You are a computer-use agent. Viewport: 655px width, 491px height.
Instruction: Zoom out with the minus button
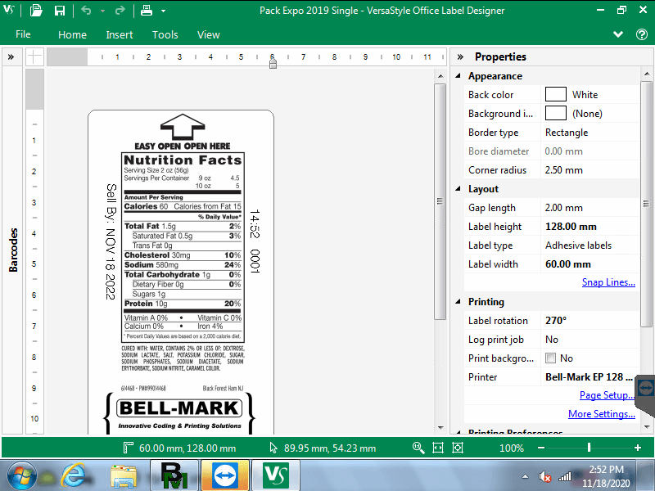click(541, 448)
